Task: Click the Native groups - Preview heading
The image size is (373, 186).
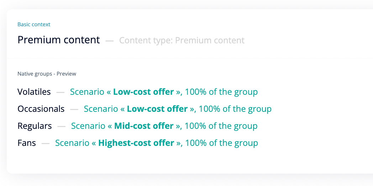Action: [x=47, y=74]
